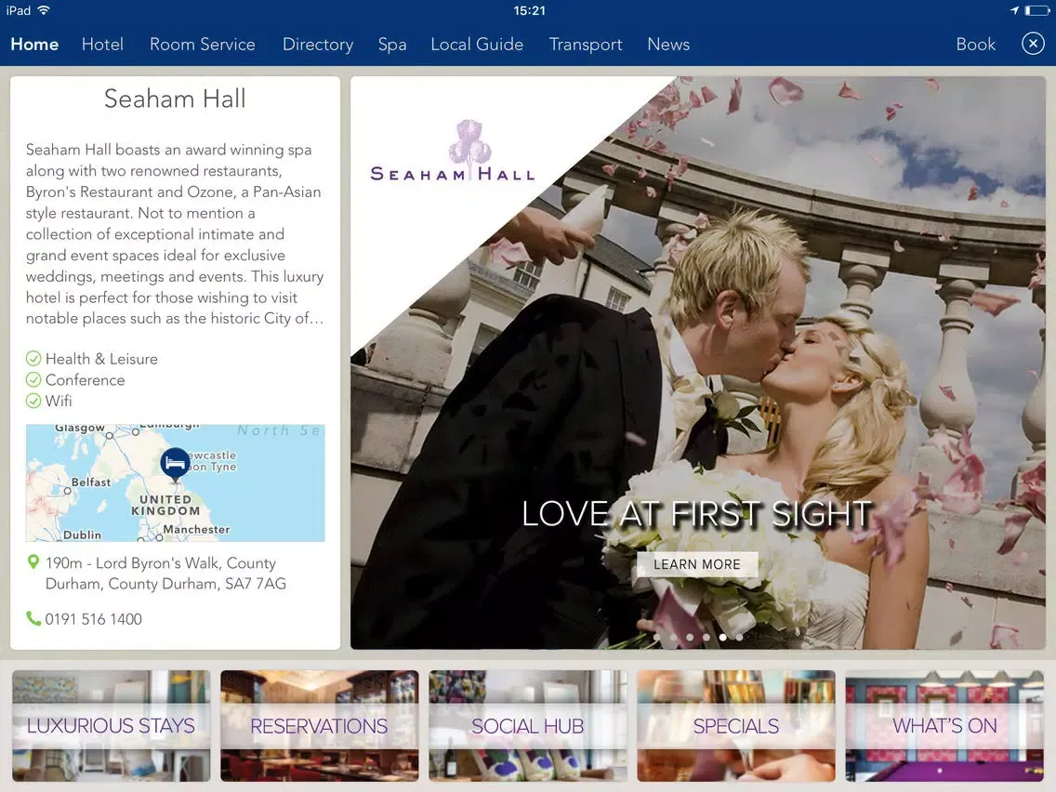Tap the Health & Leisure checkmark icon
This screenshot has height=792, width=1056.
pyautogui.click(x=33, y=359)
